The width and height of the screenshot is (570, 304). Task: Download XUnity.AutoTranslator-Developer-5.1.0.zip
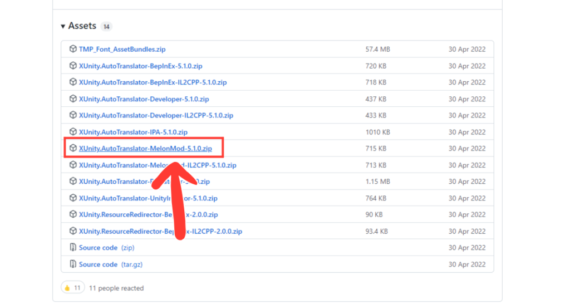tap(144, 99)
